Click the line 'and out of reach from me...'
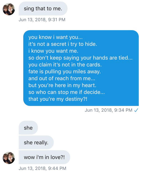 62,78
